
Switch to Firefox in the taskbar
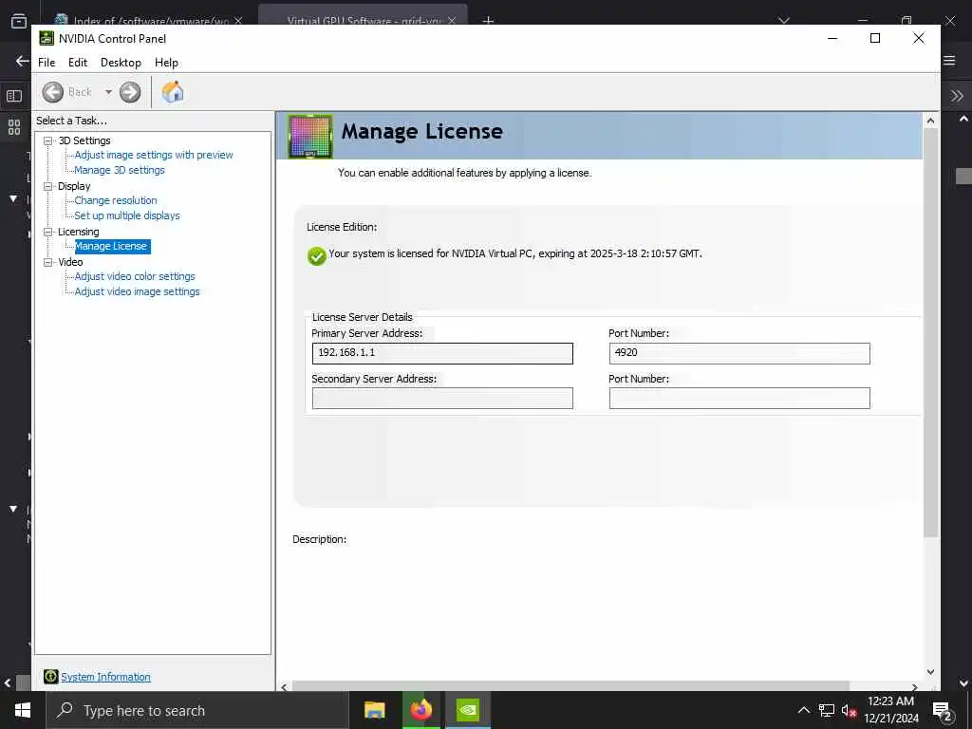(x=421, y=710)
